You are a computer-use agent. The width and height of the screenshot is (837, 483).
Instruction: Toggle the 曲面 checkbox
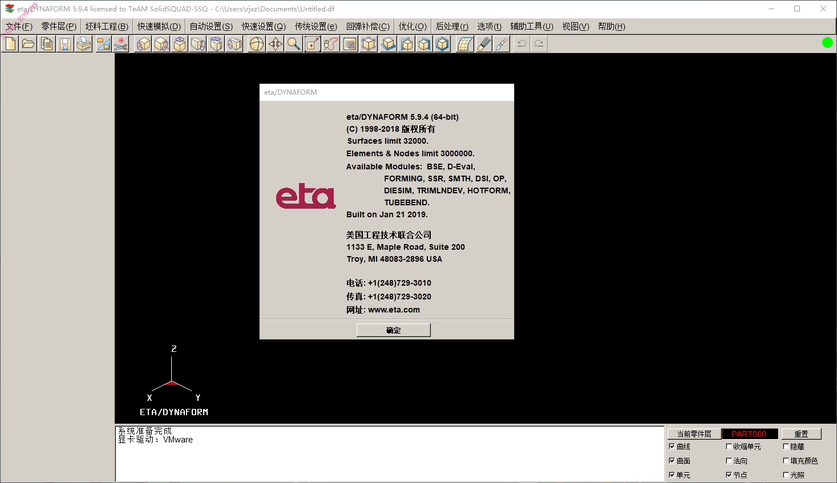pyautogui.click(x=672, y=461)
